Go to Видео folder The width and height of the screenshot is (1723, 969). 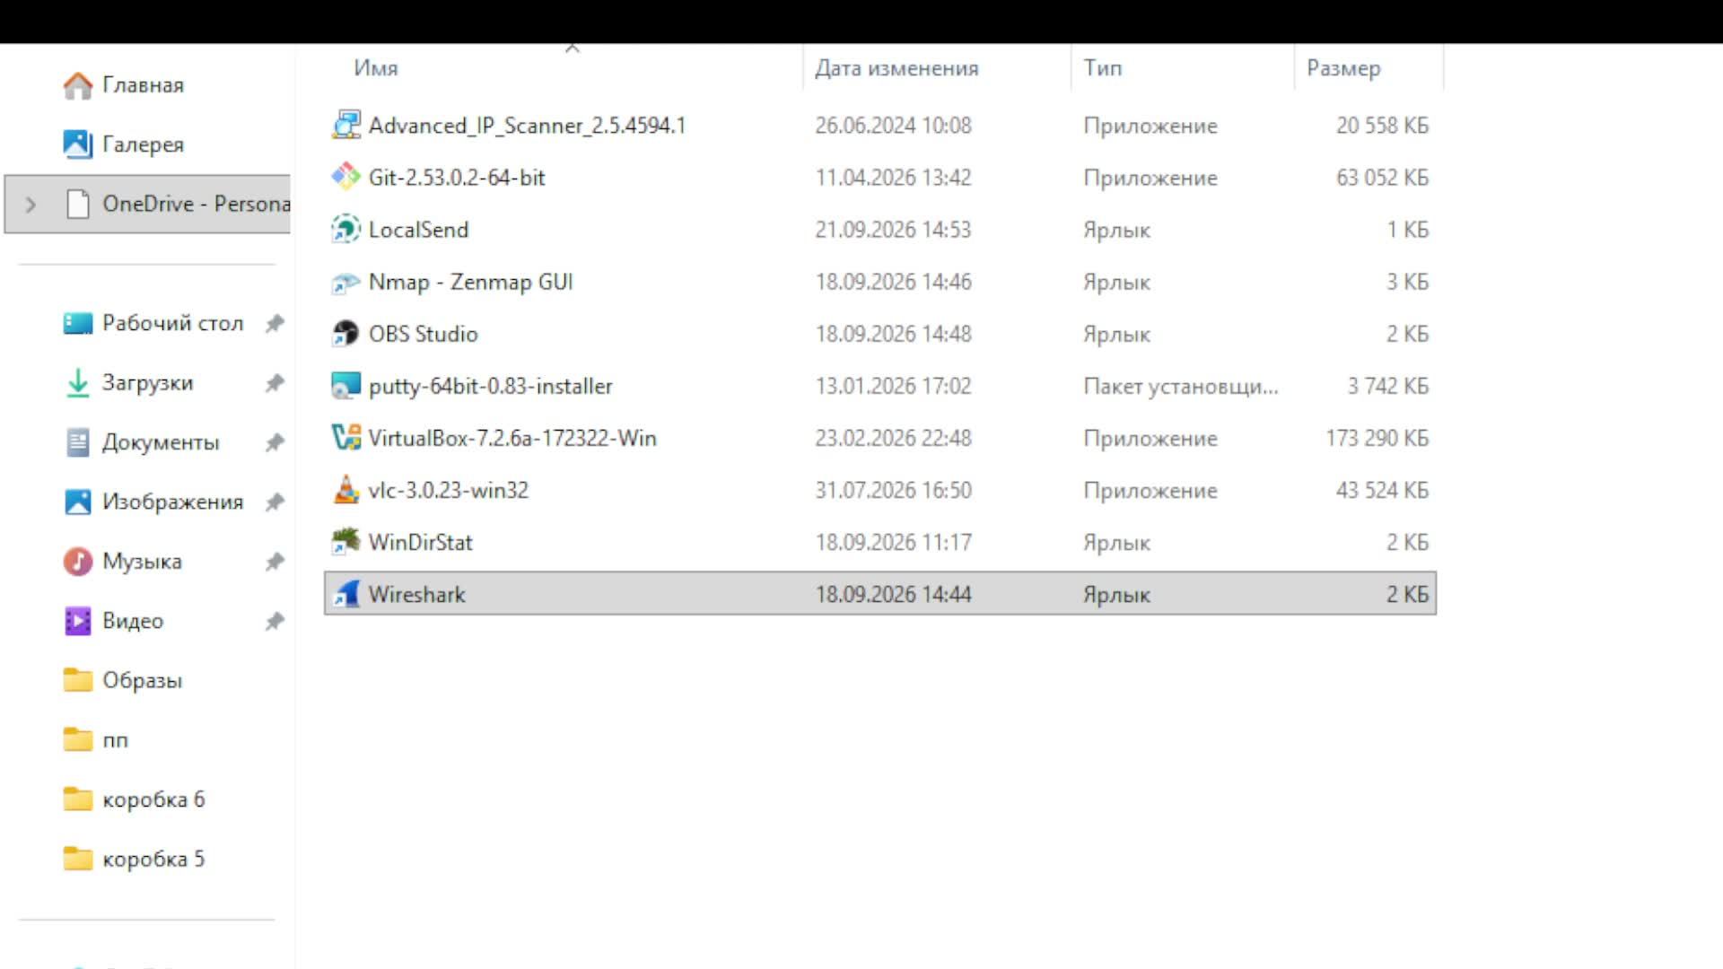click(133, 621)
